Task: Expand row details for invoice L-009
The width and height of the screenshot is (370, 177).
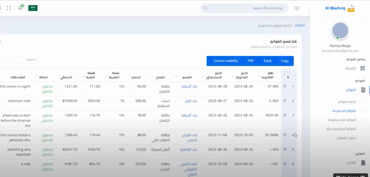Action: pyautogui.click(x=285, y=149)
